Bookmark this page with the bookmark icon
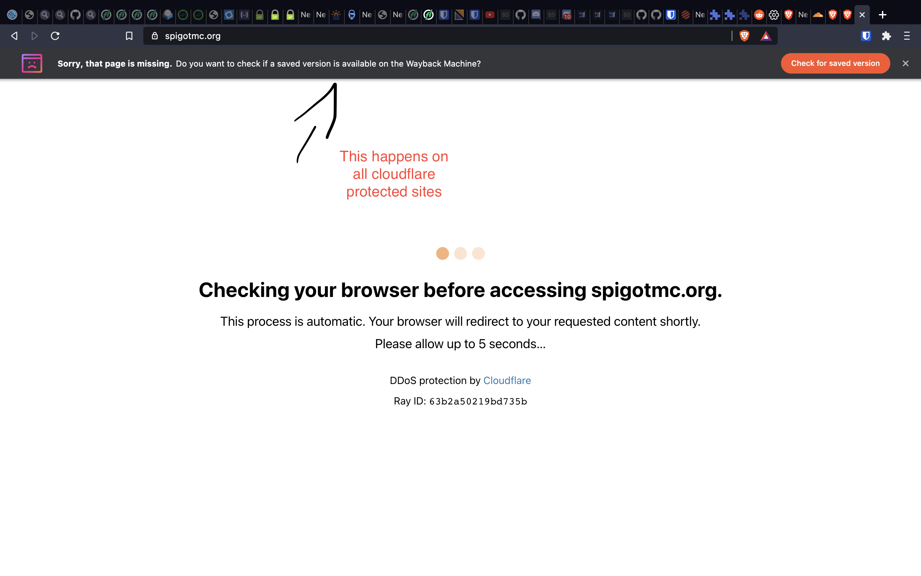 click(x=129, y=36)
